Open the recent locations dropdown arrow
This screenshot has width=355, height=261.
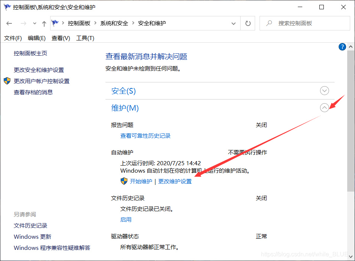coord(35,23)
